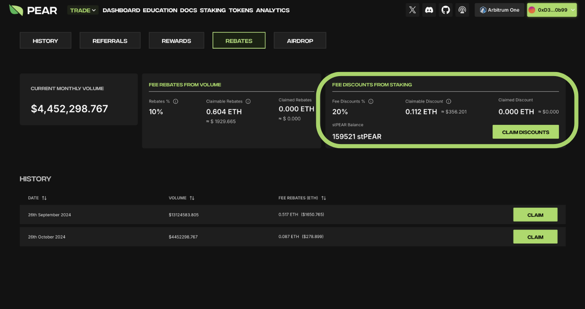Sort history by Date column

pos(44,198)
